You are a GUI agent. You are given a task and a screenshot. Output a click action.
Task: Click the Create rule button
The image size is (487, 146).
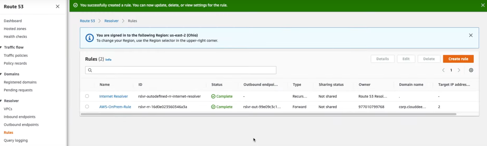click(458, 59)
